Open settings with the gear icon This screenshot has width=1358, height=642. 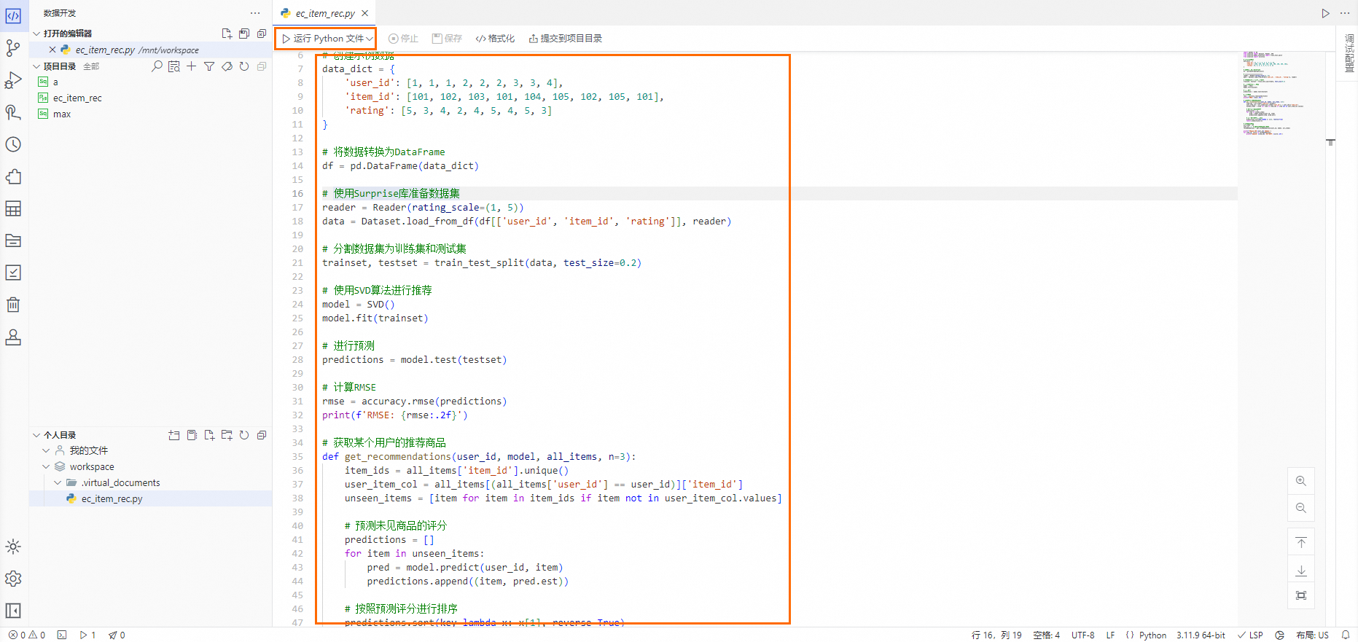13,579
